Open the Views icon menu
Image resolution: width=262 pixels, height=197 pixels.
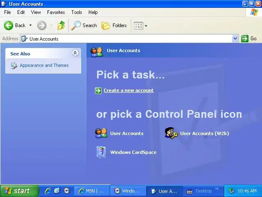click(x=138, y=25)
